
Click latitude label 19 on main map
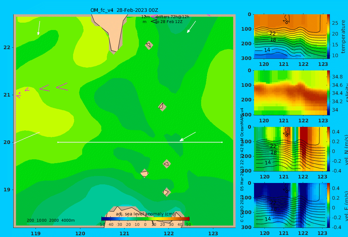(x=7, y=190)
